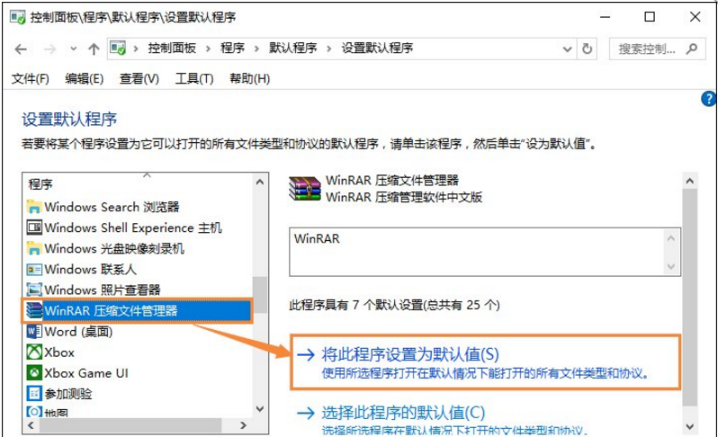This screenshot has width=718, height=437.
Task: Click 将此程序设置为默认值(S) link
Action: click(x=410, y=354)
